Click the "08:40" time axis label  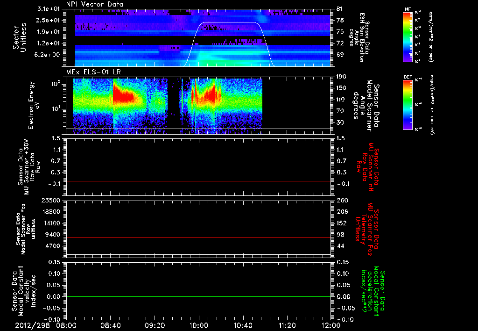(x=110, y=325)
